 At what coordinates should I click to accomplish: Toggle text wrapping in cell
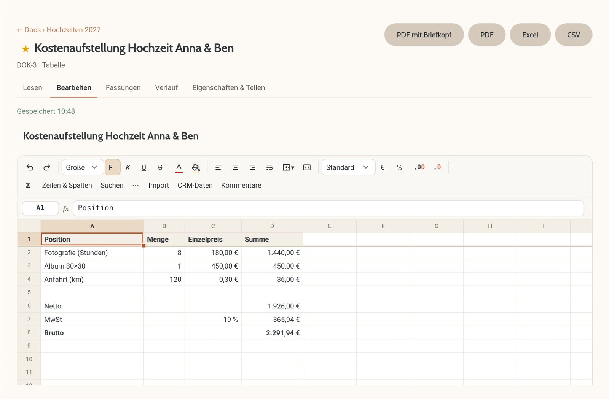269,167
